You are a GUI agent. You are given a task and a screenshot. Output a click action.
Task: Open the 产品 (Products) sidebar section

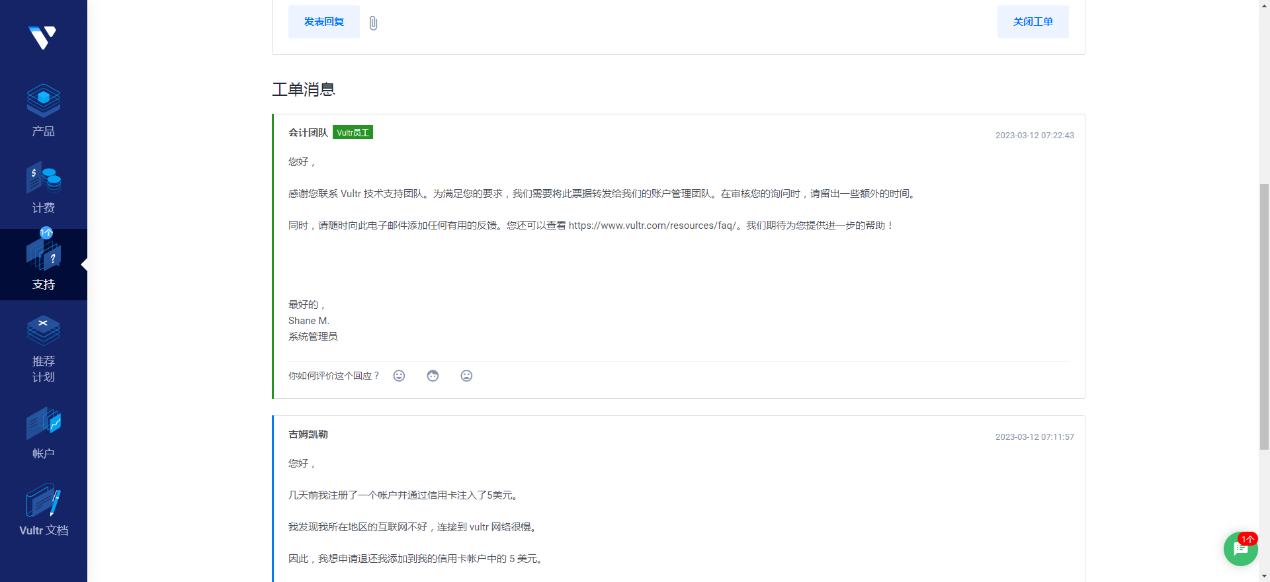[44, 110]
